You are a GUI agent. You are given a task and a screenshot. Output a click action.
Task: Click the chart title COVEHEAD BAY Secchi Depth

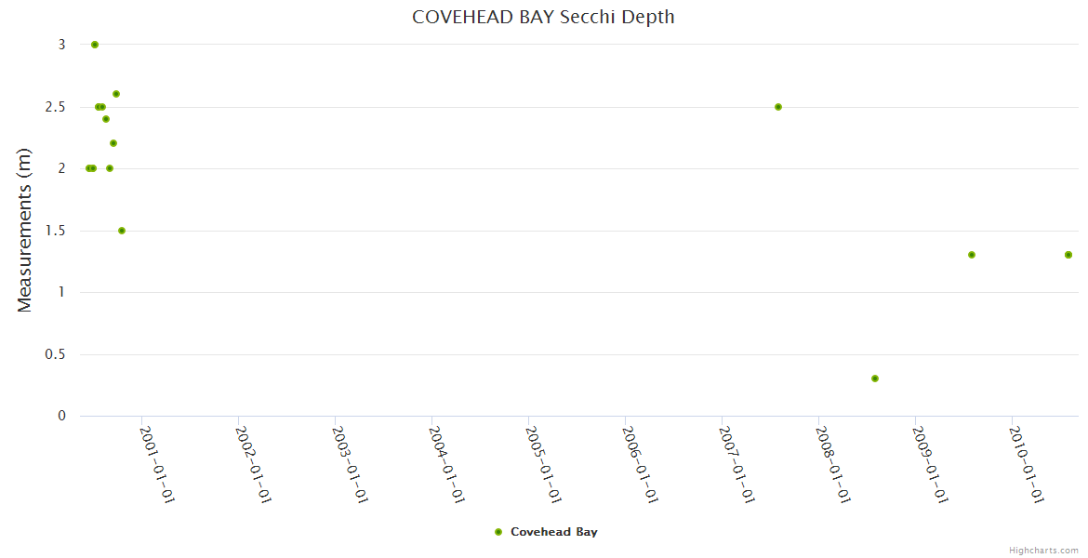click(543, 17)
